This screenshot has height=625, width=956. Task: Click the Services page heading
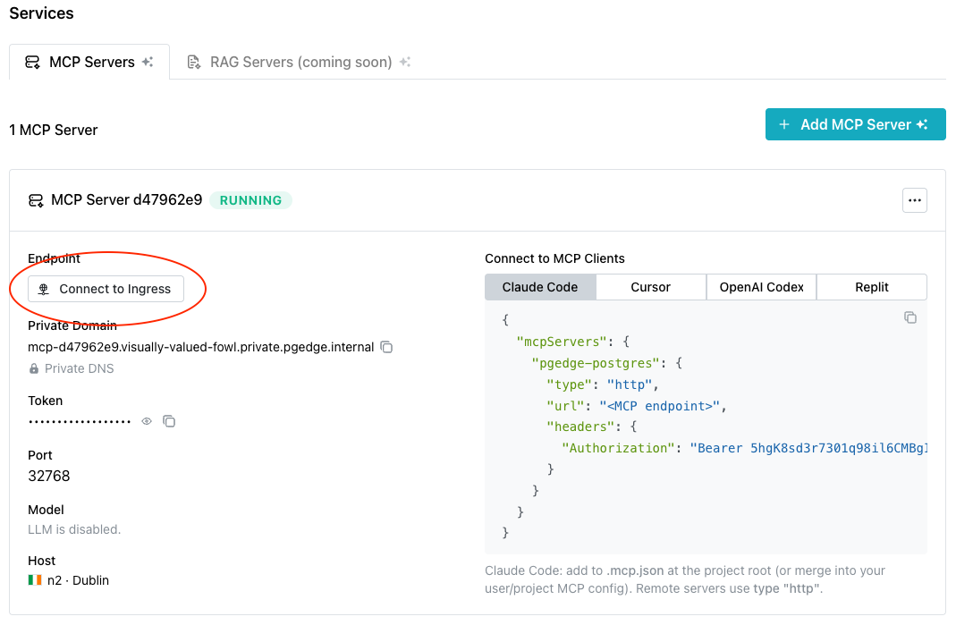click(41, 13)
